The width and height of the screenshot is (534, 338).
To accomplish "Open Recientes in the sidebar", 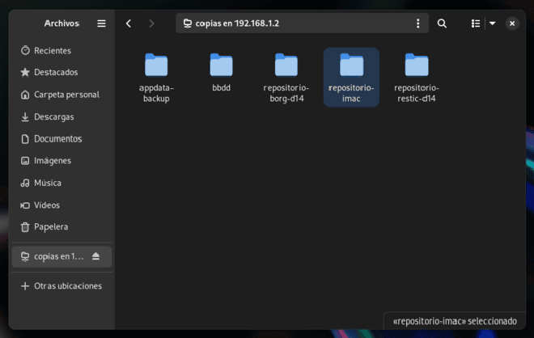I will click(61, 51).
